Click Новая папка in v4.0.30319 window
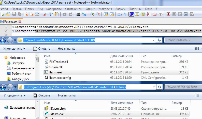This screenshot has height=119, width=202. 66,49
